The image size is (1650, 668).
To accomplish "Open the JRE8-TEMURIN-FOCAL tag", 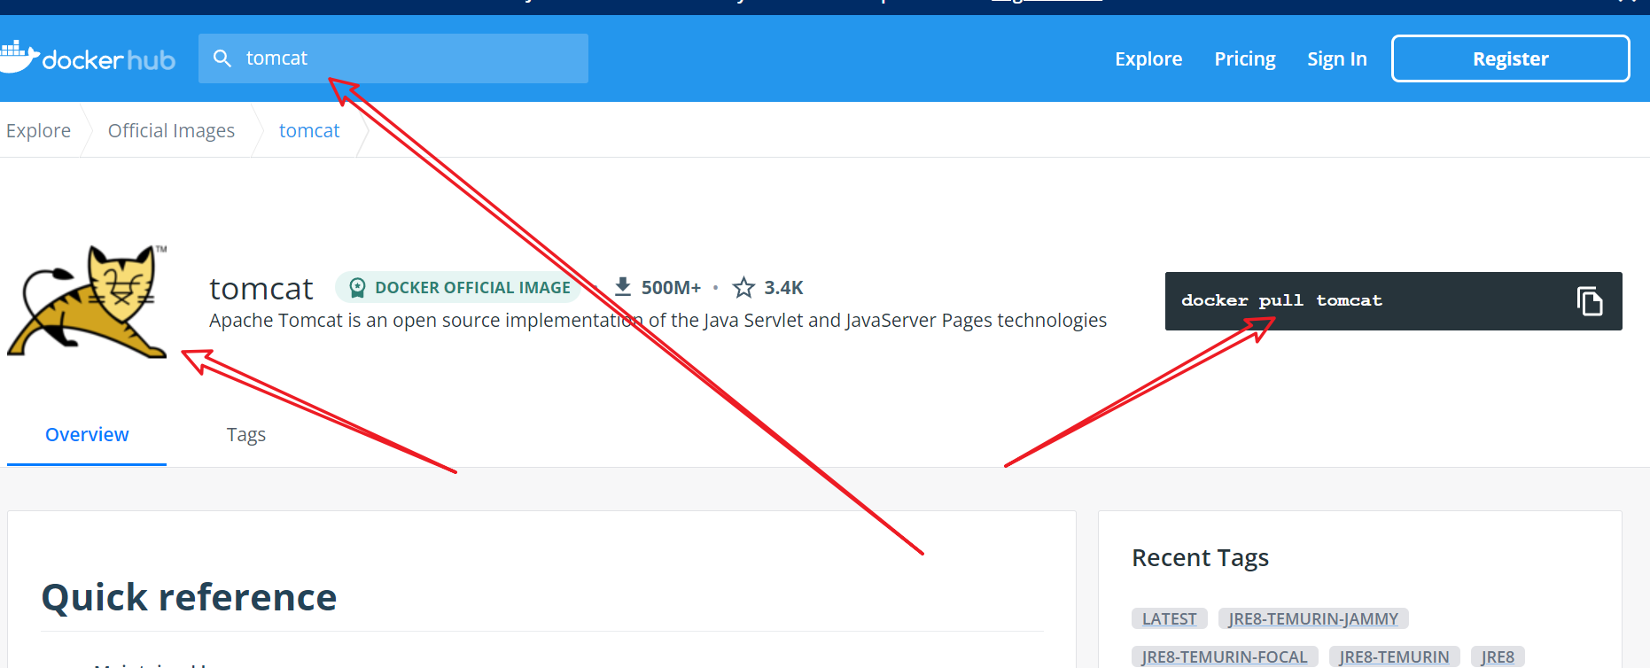I will click(1225, 656).
